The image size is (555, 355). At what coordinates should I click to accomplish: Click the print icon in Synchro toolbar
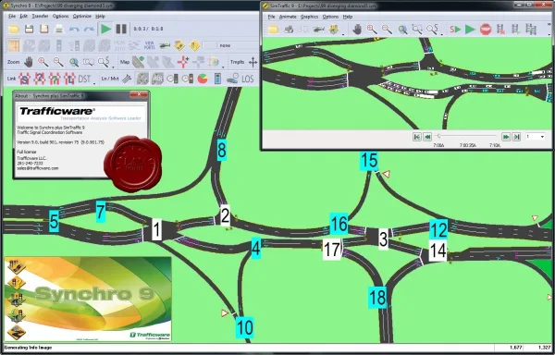point(59,29)
